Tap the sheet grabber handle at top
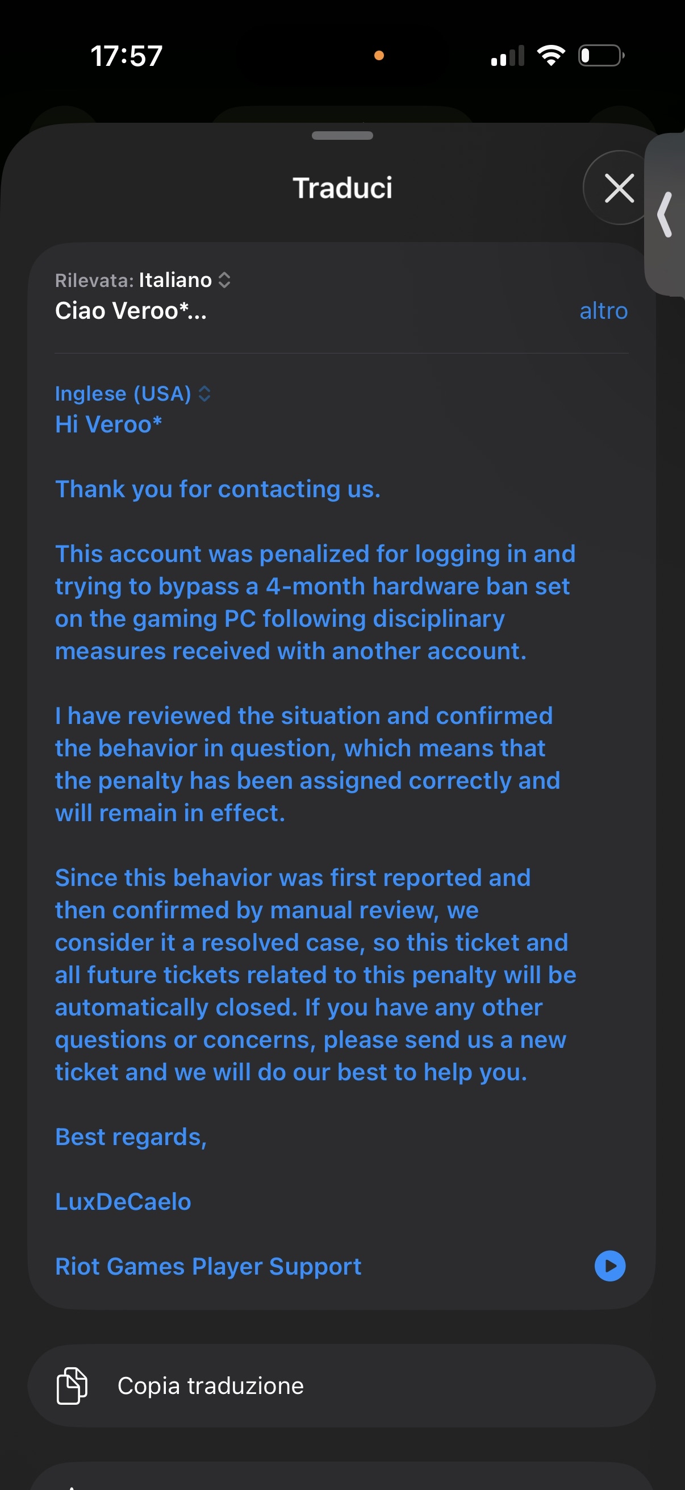This screenshot has height=1490, width=685. tap(342, 135)
